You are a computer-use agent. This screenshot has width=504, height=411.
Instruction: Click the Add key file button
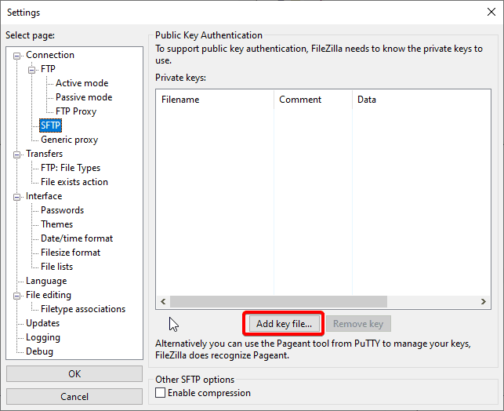(284, 323)
